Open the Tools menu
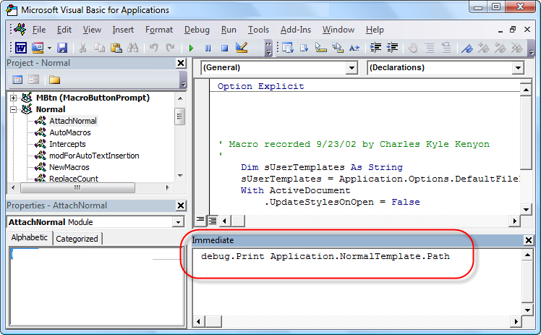The height and width of the screenshot is (335, 541). click(x=258, y=30)
